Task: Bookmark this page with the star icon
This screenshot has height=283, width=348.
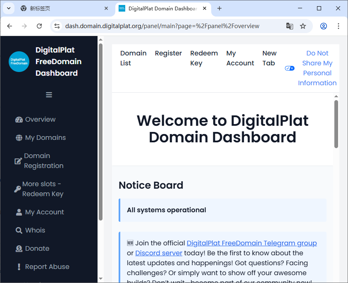Action: click(303, 26)
